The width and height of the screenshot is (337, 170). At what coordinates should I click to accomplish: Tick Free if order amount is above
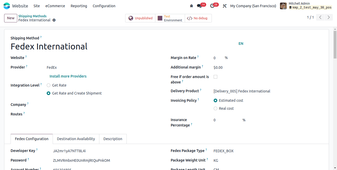point(215,77)
